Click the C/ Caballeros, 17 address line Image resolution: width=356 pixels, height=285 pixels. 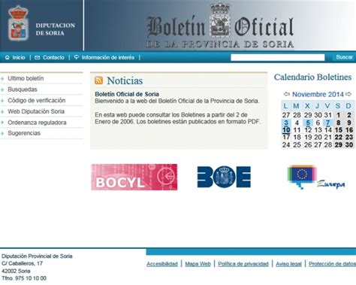[22, 263]
